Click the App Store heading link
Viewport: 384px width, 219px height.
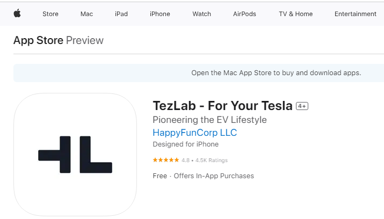pyautogui.click(x=38, y=40)
